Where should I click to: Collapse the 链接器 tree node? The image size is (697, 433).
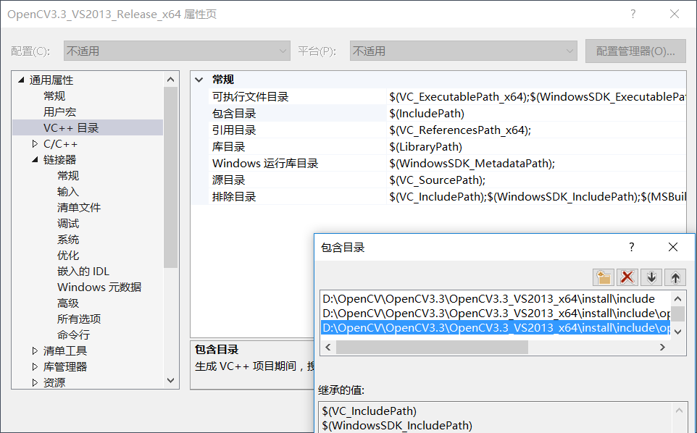pyautogui.click(x=35, y=160)
